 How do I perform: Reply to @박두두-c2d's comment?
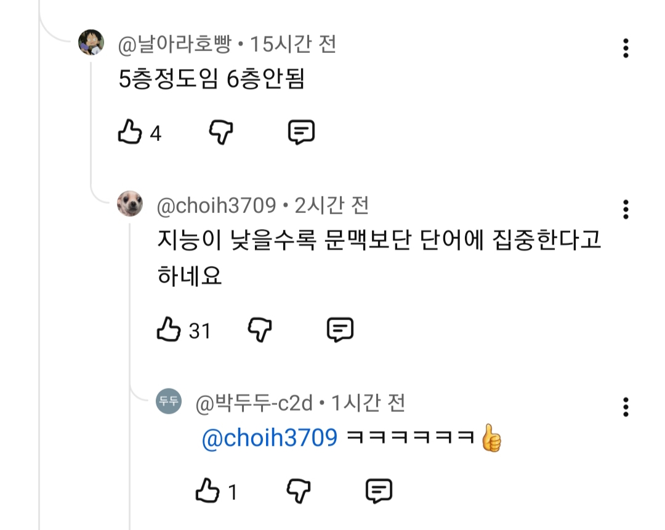379,491
